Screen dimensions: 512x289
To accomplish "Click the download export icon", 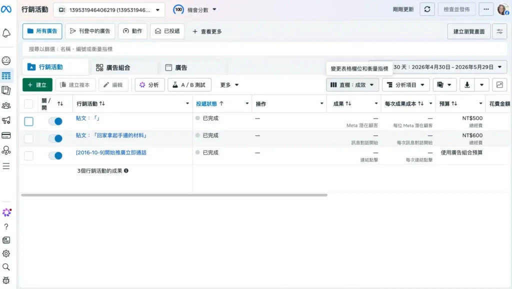I will (x=467, y=85).
